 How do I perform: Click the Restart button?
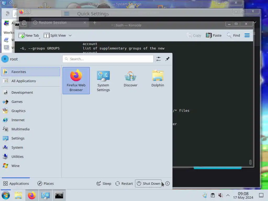coord(124,183)
